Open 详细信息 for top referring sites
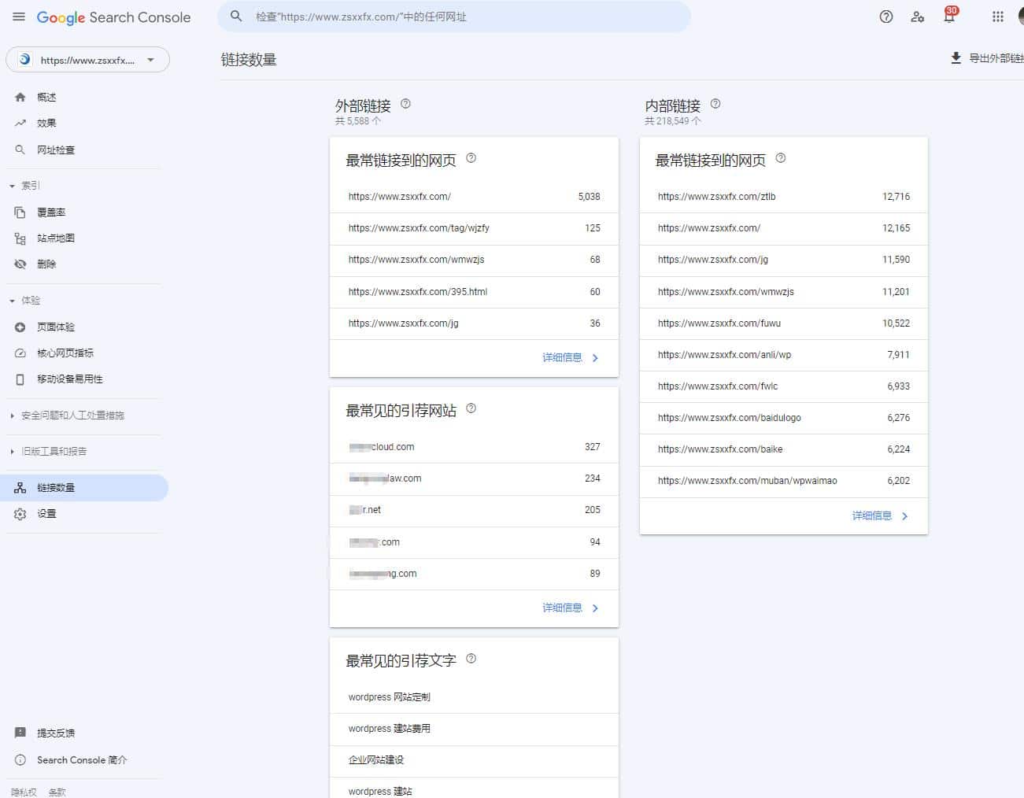1024x798 pixels. [x=571, y=608]
